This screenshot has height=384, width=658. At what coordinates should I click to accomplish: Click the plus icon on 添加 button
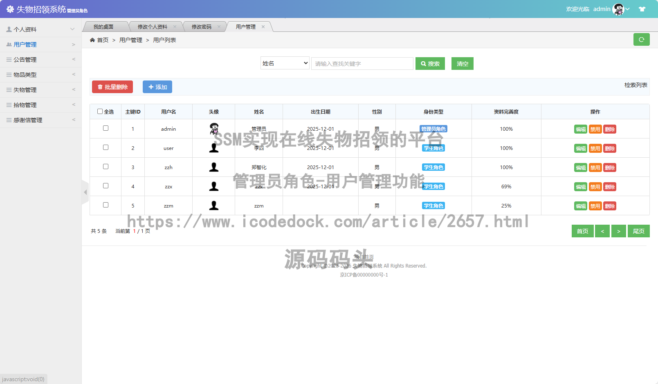(150, 87)
